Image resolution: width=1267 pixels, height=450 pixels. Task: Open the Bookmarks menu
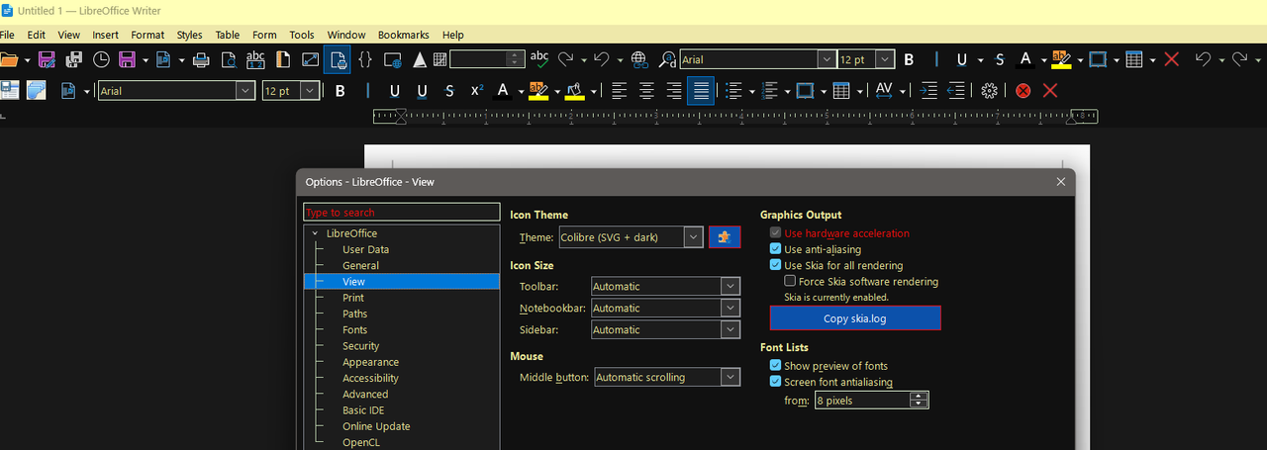(x=404, y=35)
